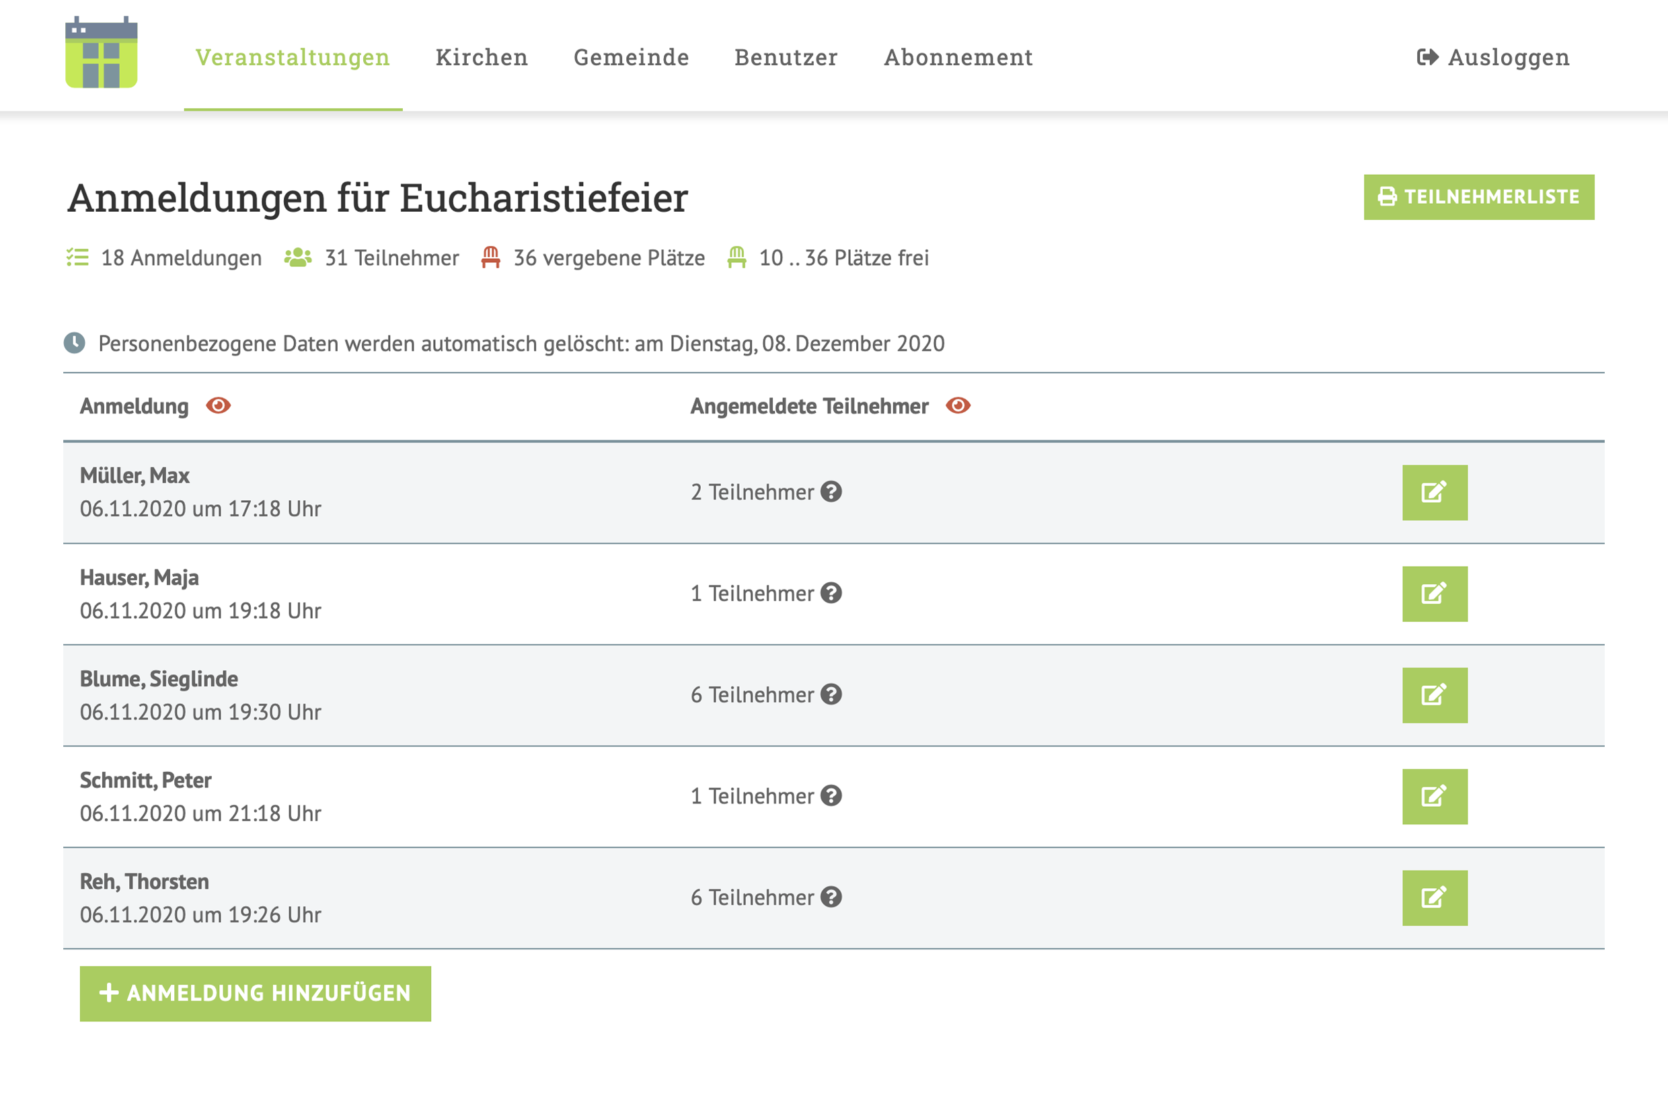
Task: Select the Müller, Max name row
Action: pos(135,475)
